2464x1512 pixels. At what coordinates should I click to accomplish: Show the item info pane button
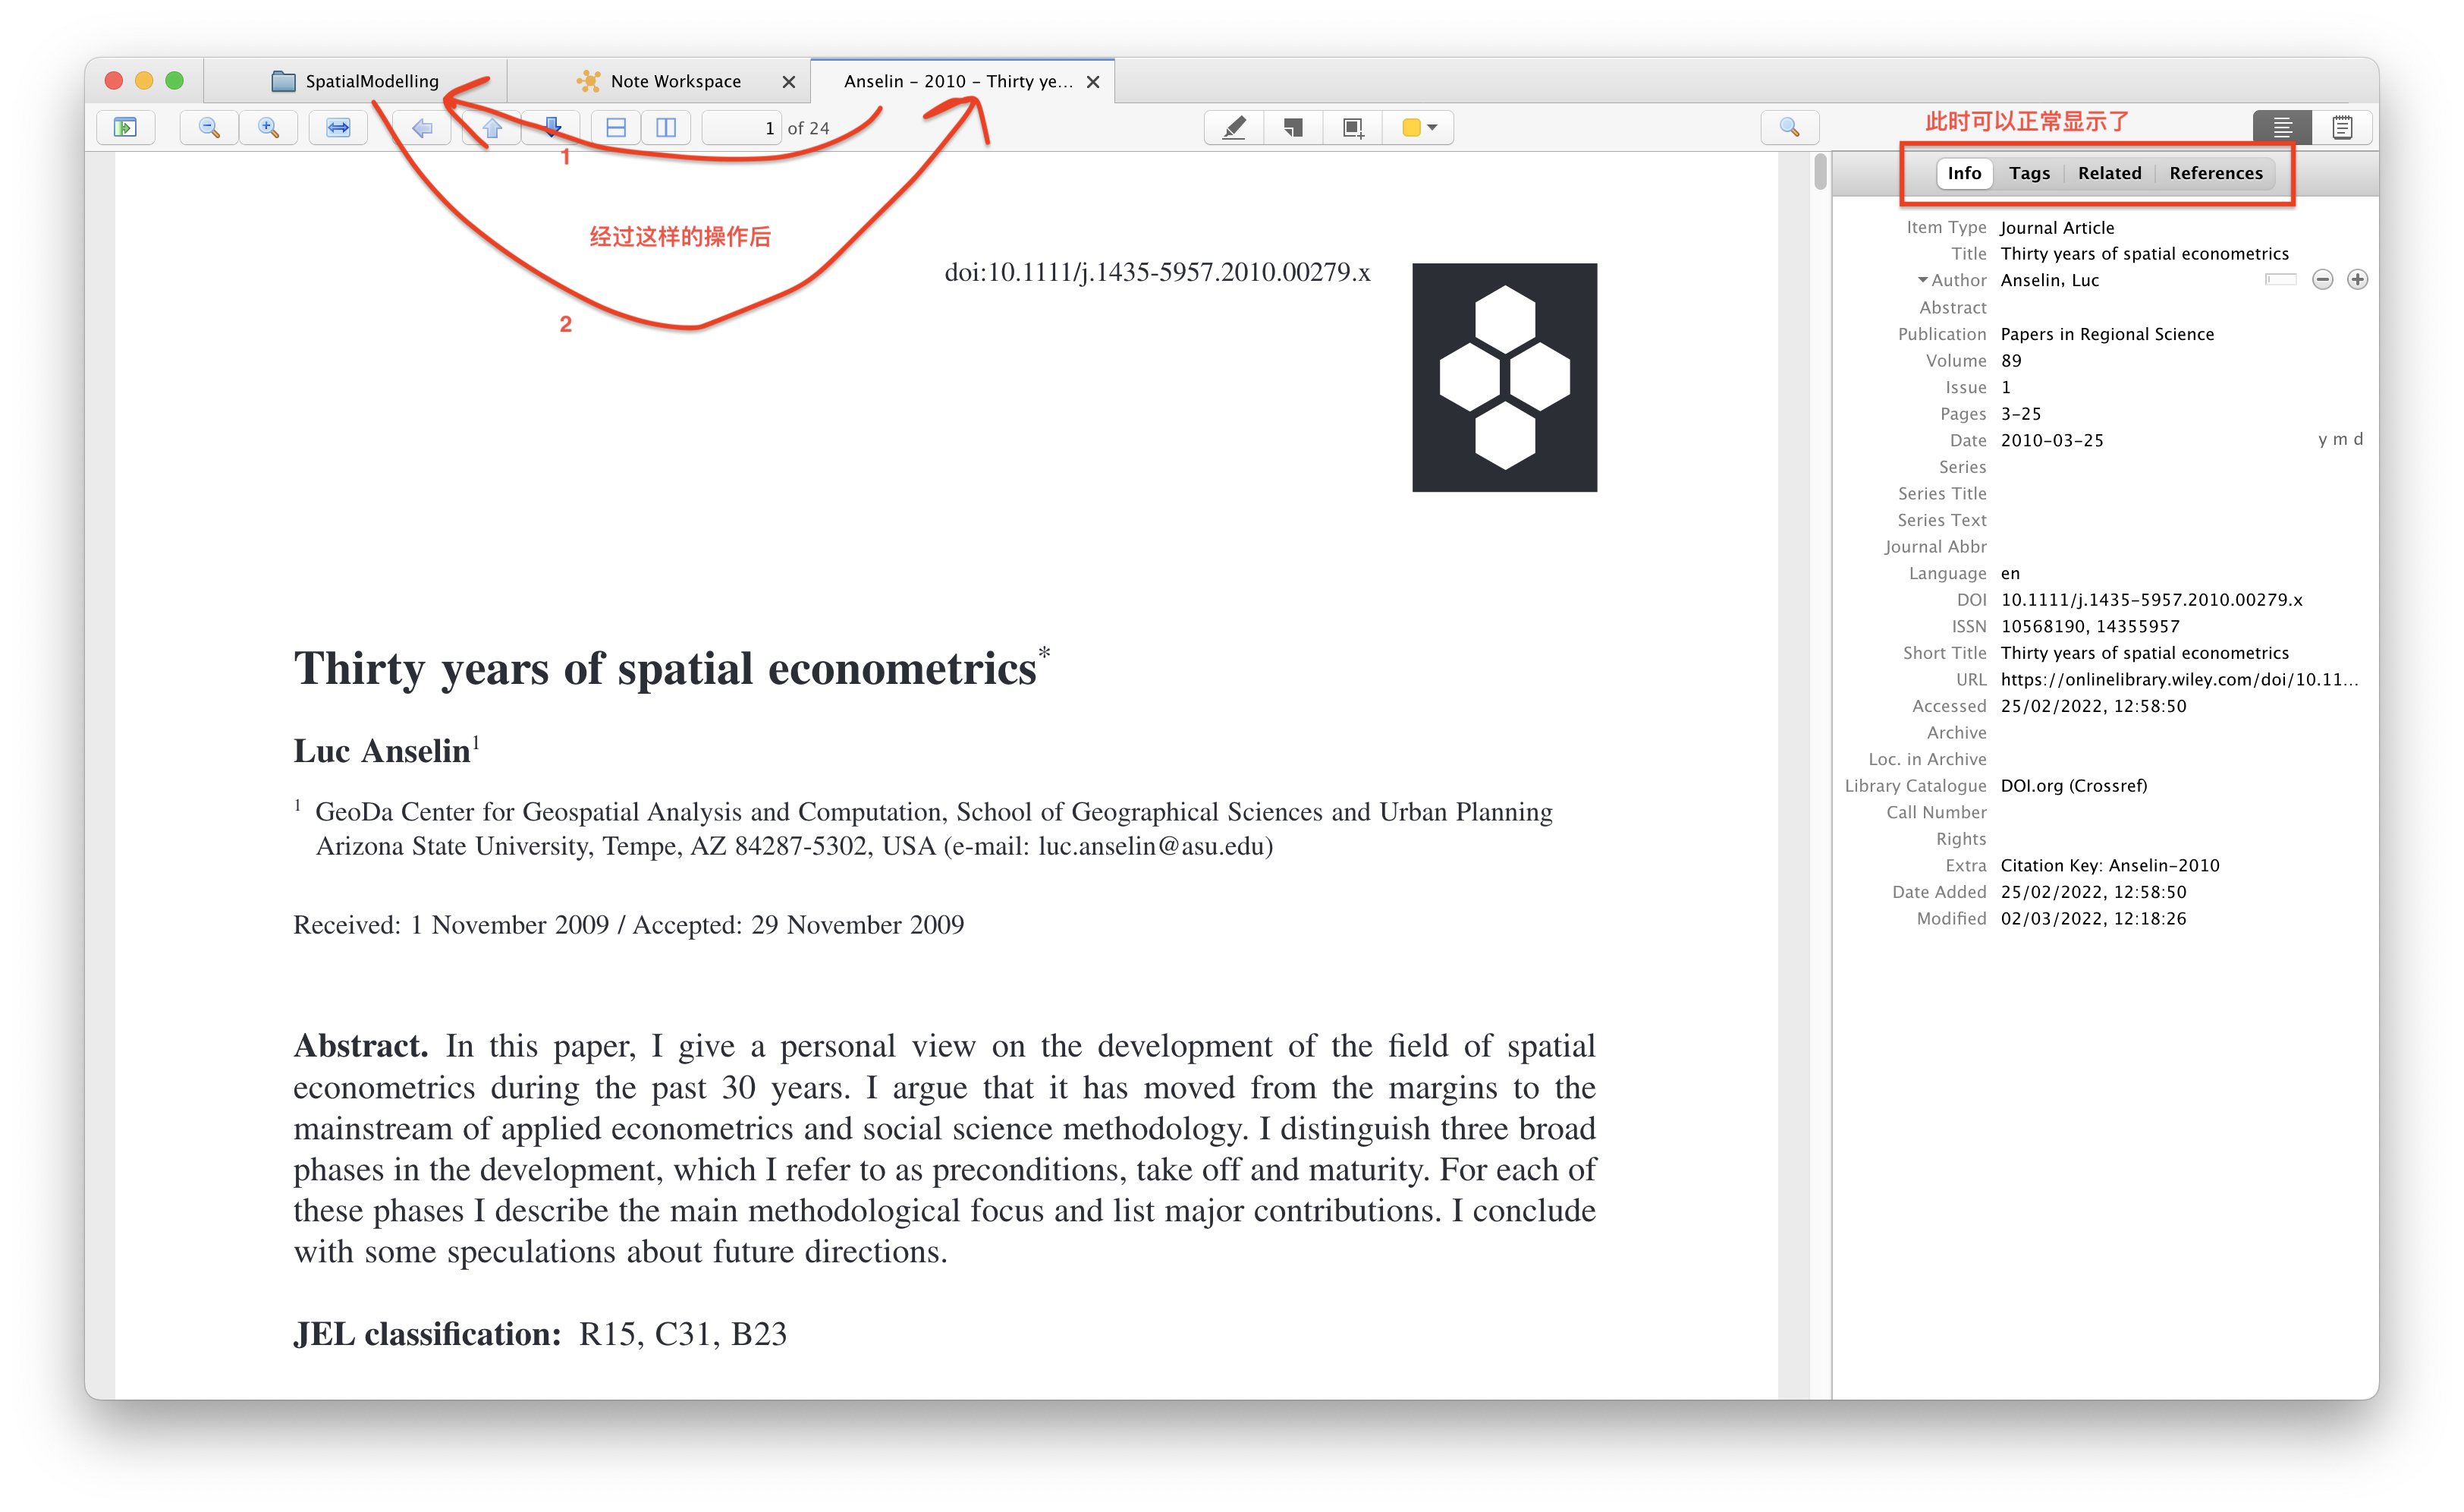[x=2282, y=127]
